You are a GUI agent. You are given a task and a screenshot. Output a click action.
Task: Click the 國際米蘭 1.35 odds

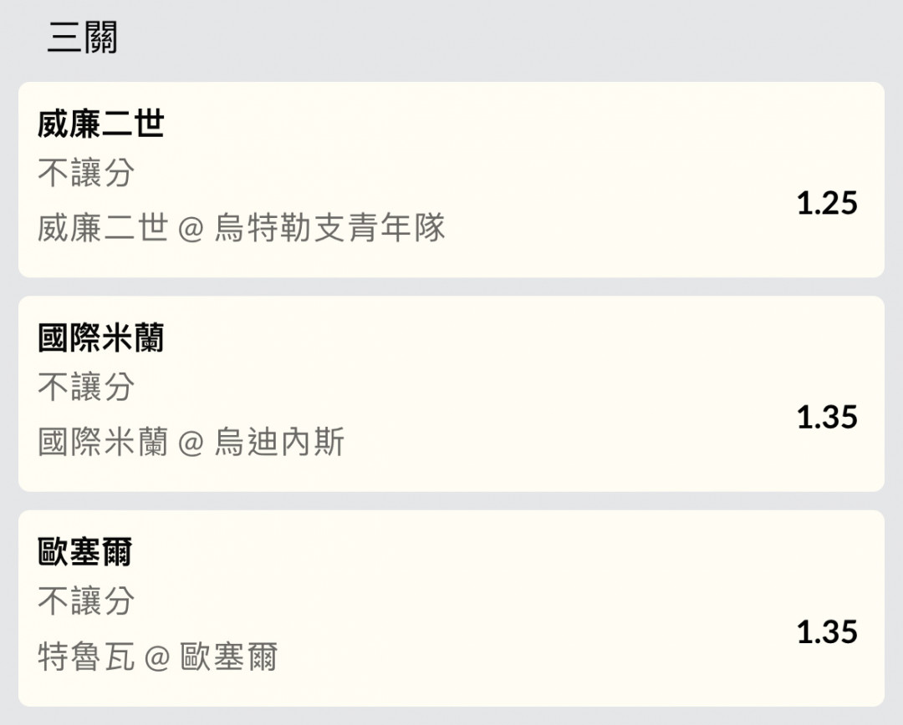pos(827,417)
